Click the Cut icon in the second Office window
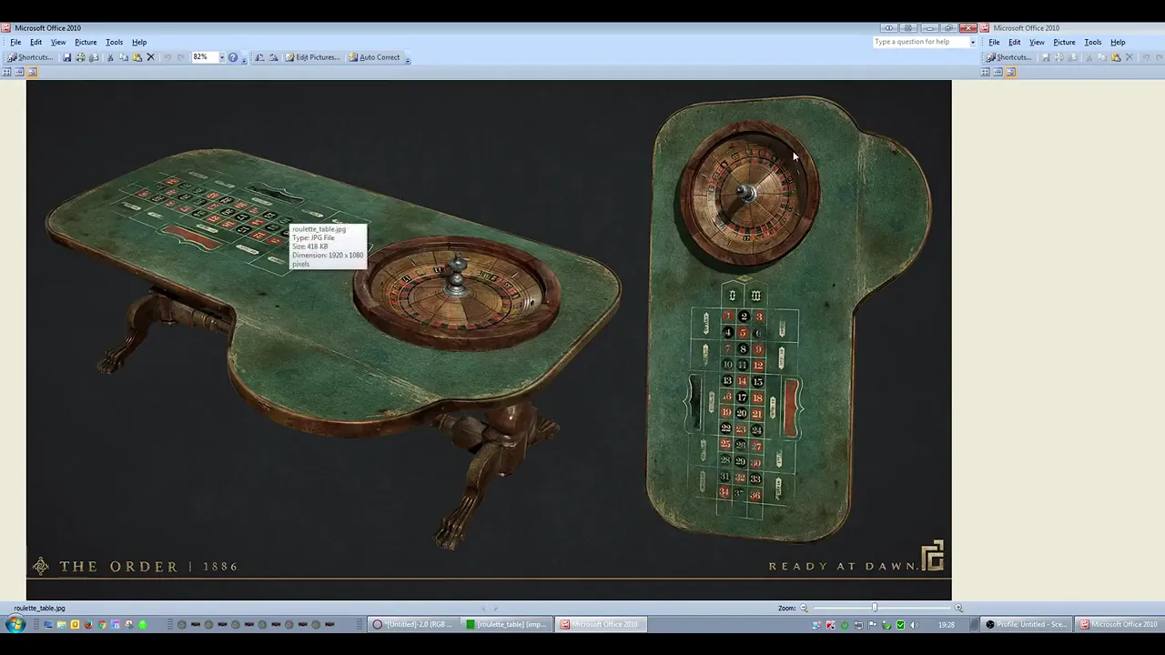 point(1089,57)
